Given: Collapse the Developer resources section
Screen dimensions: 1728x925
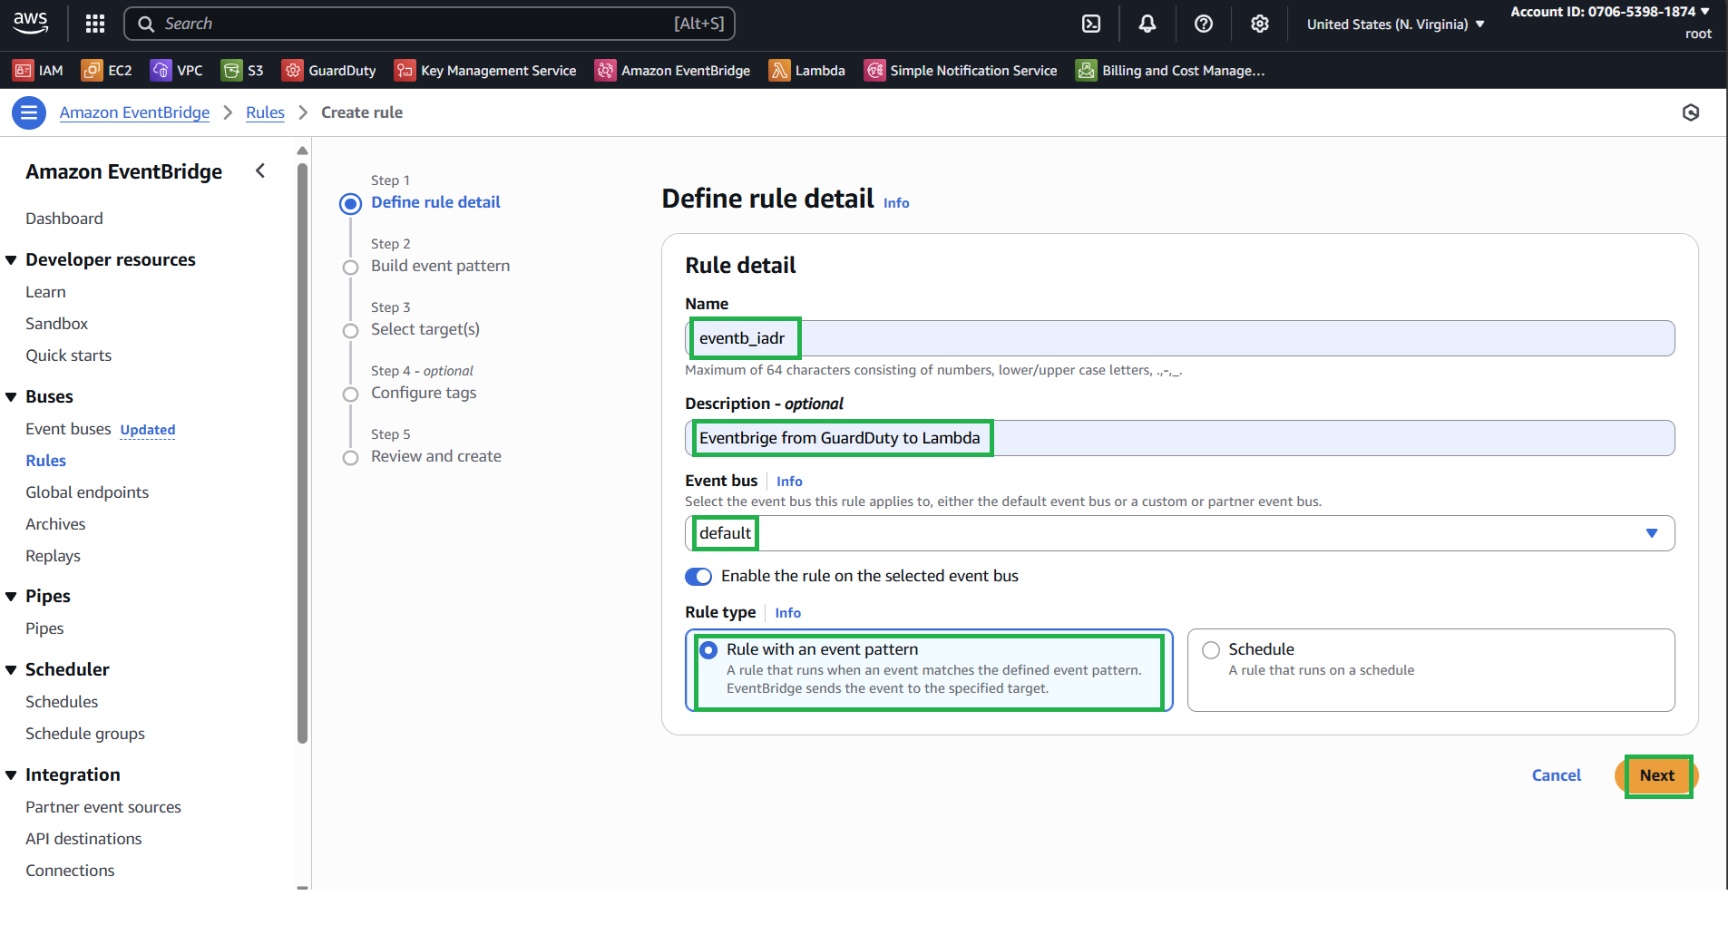Looking at the screenshot, I should point(11,260).
